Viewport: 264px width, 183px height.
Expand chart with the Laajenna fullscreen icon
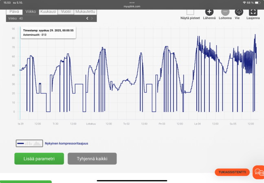click(253, 12)
